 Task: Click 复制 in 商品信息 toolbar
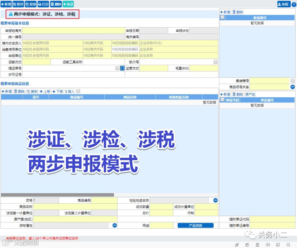pos(32,92)
